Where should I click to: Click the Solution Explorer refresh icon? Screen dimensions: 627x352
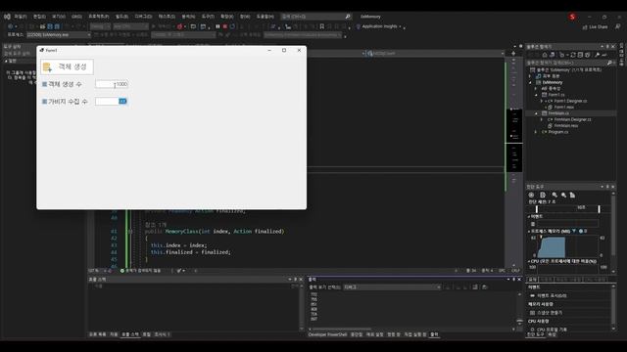(x=572, y=55)
